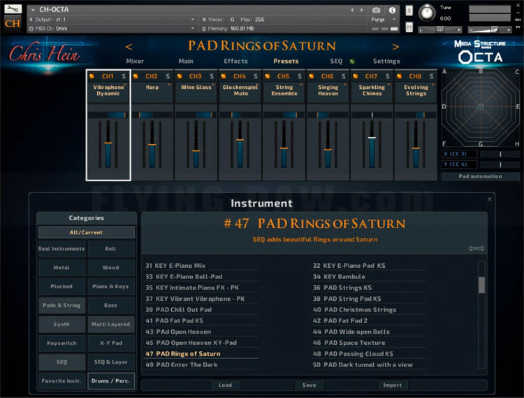Open the Kontakt wrench edit icon
524x398 pixels.
pos(13,9)
